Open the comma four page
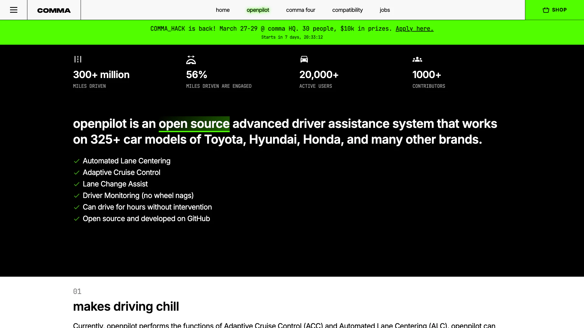Image resolution: width=584 pixels, height=328 pixels. (x=301, y=10)
